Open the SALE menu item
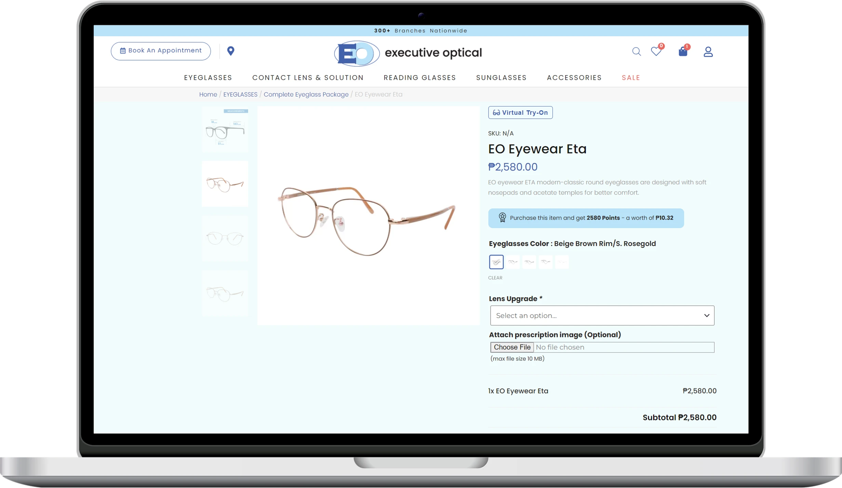The width and height of the screenshot is (842, 488). [x=631, y=78]
